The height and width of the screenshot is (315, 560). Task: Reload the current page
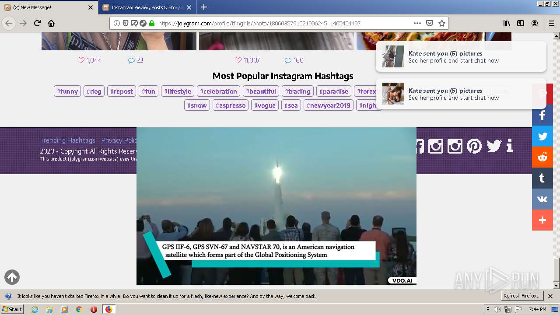tap(37, 23)
